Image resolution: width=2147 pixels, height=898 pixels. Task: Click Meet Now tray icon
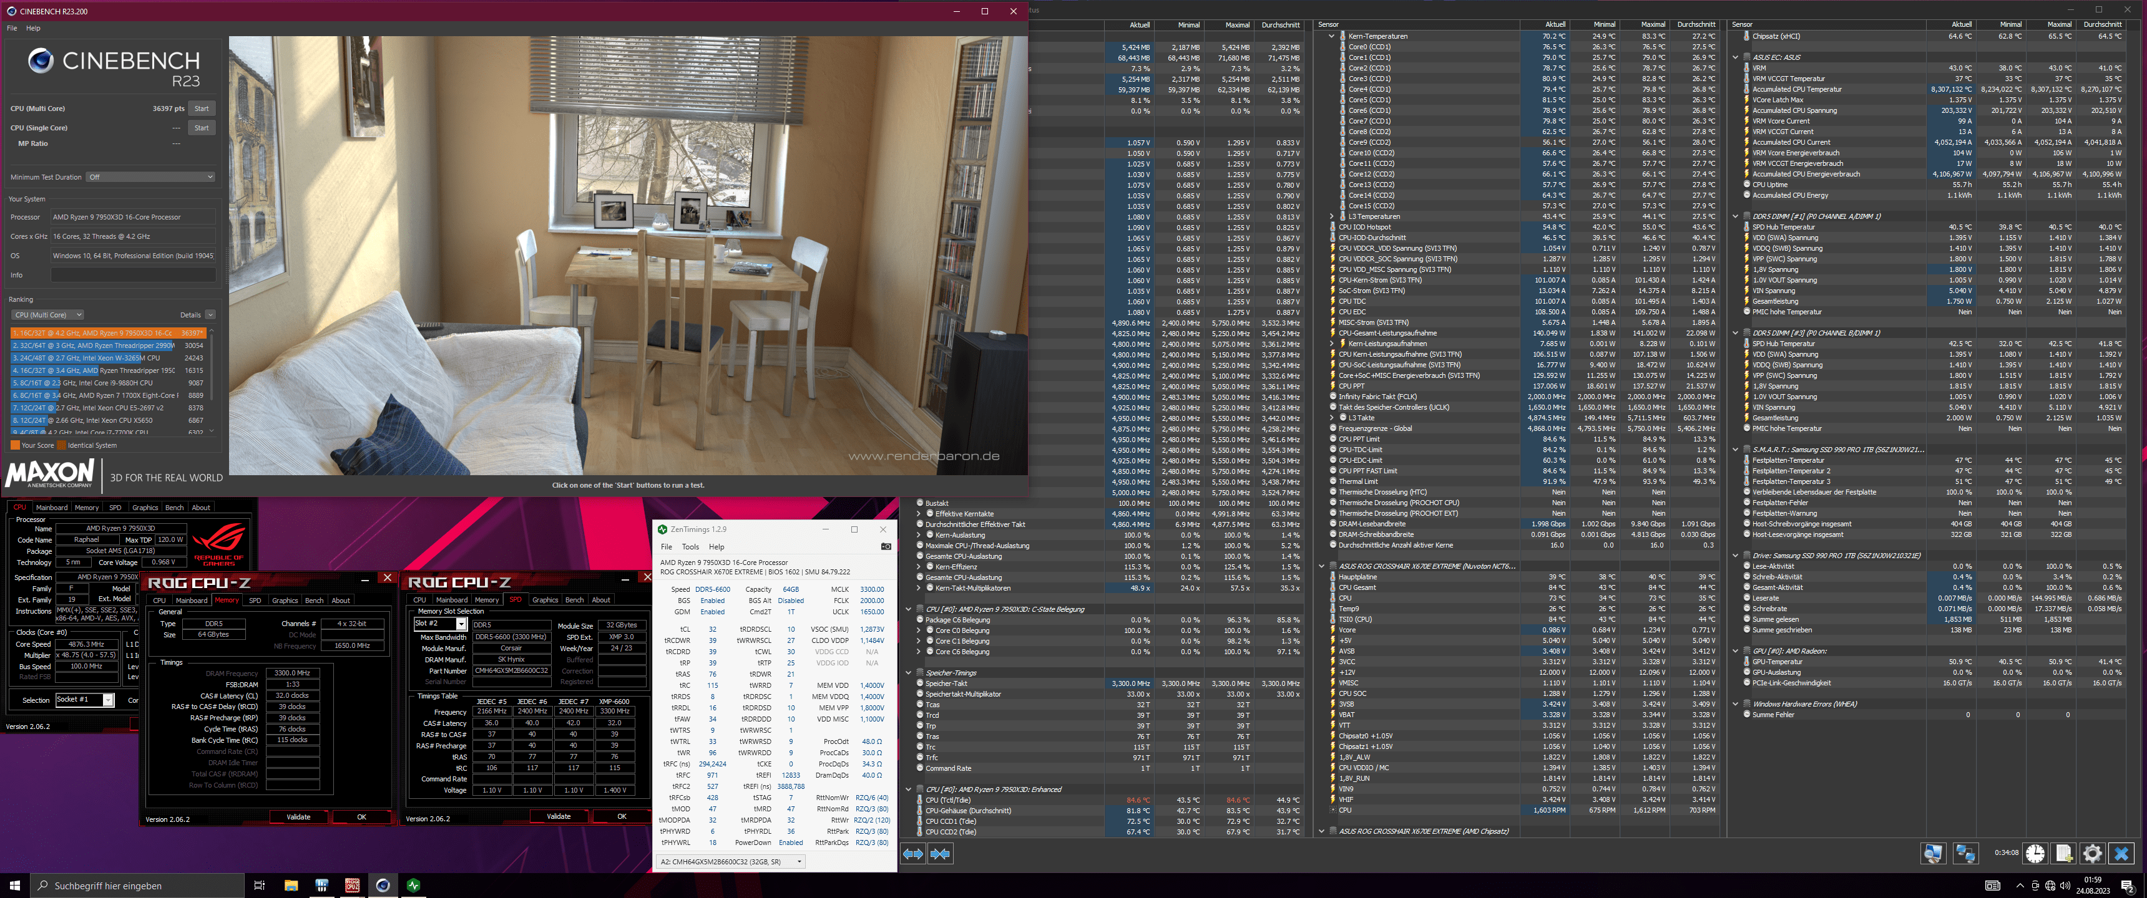coord(2035,886)
